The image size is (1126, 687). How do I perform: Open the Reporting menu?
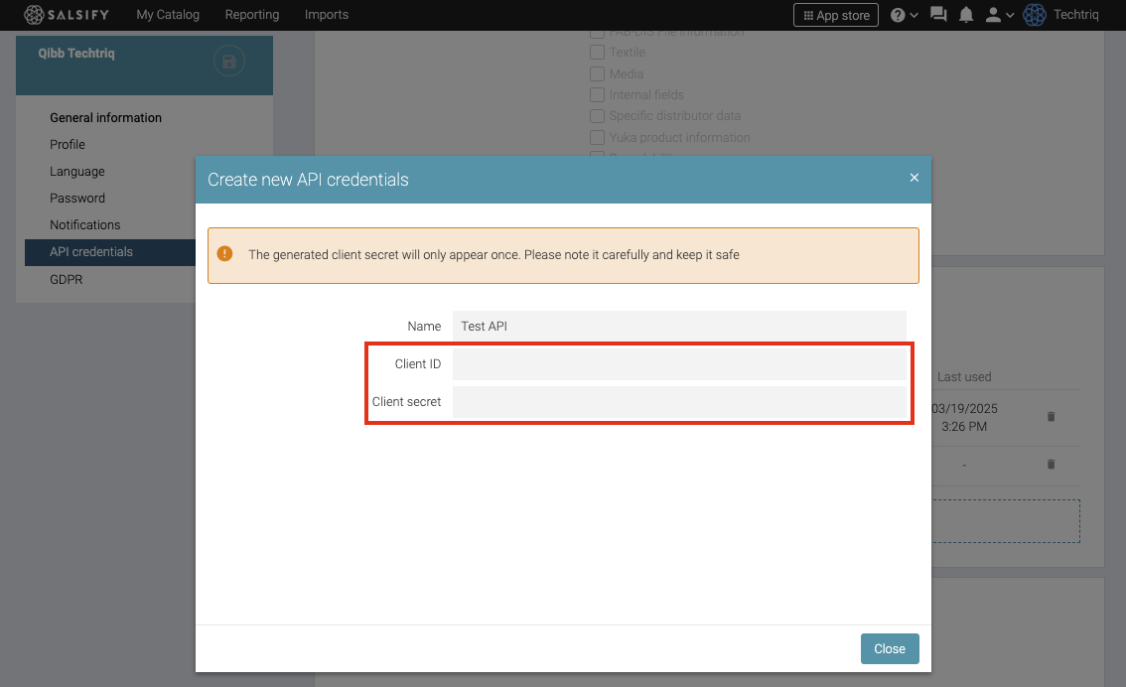click(252, 15)
